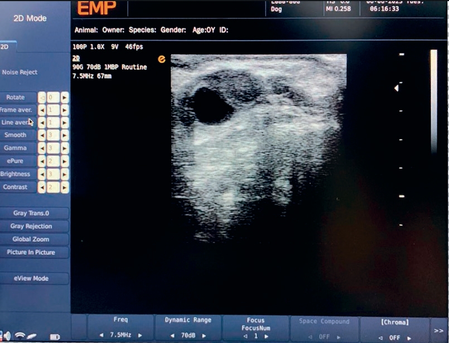
Task: Select the Rotate parameter label
Action: 18,97
